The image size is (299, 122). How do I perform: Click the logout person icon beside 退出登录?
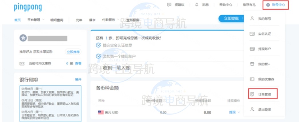pyautogui.click(x=252, y=109)
